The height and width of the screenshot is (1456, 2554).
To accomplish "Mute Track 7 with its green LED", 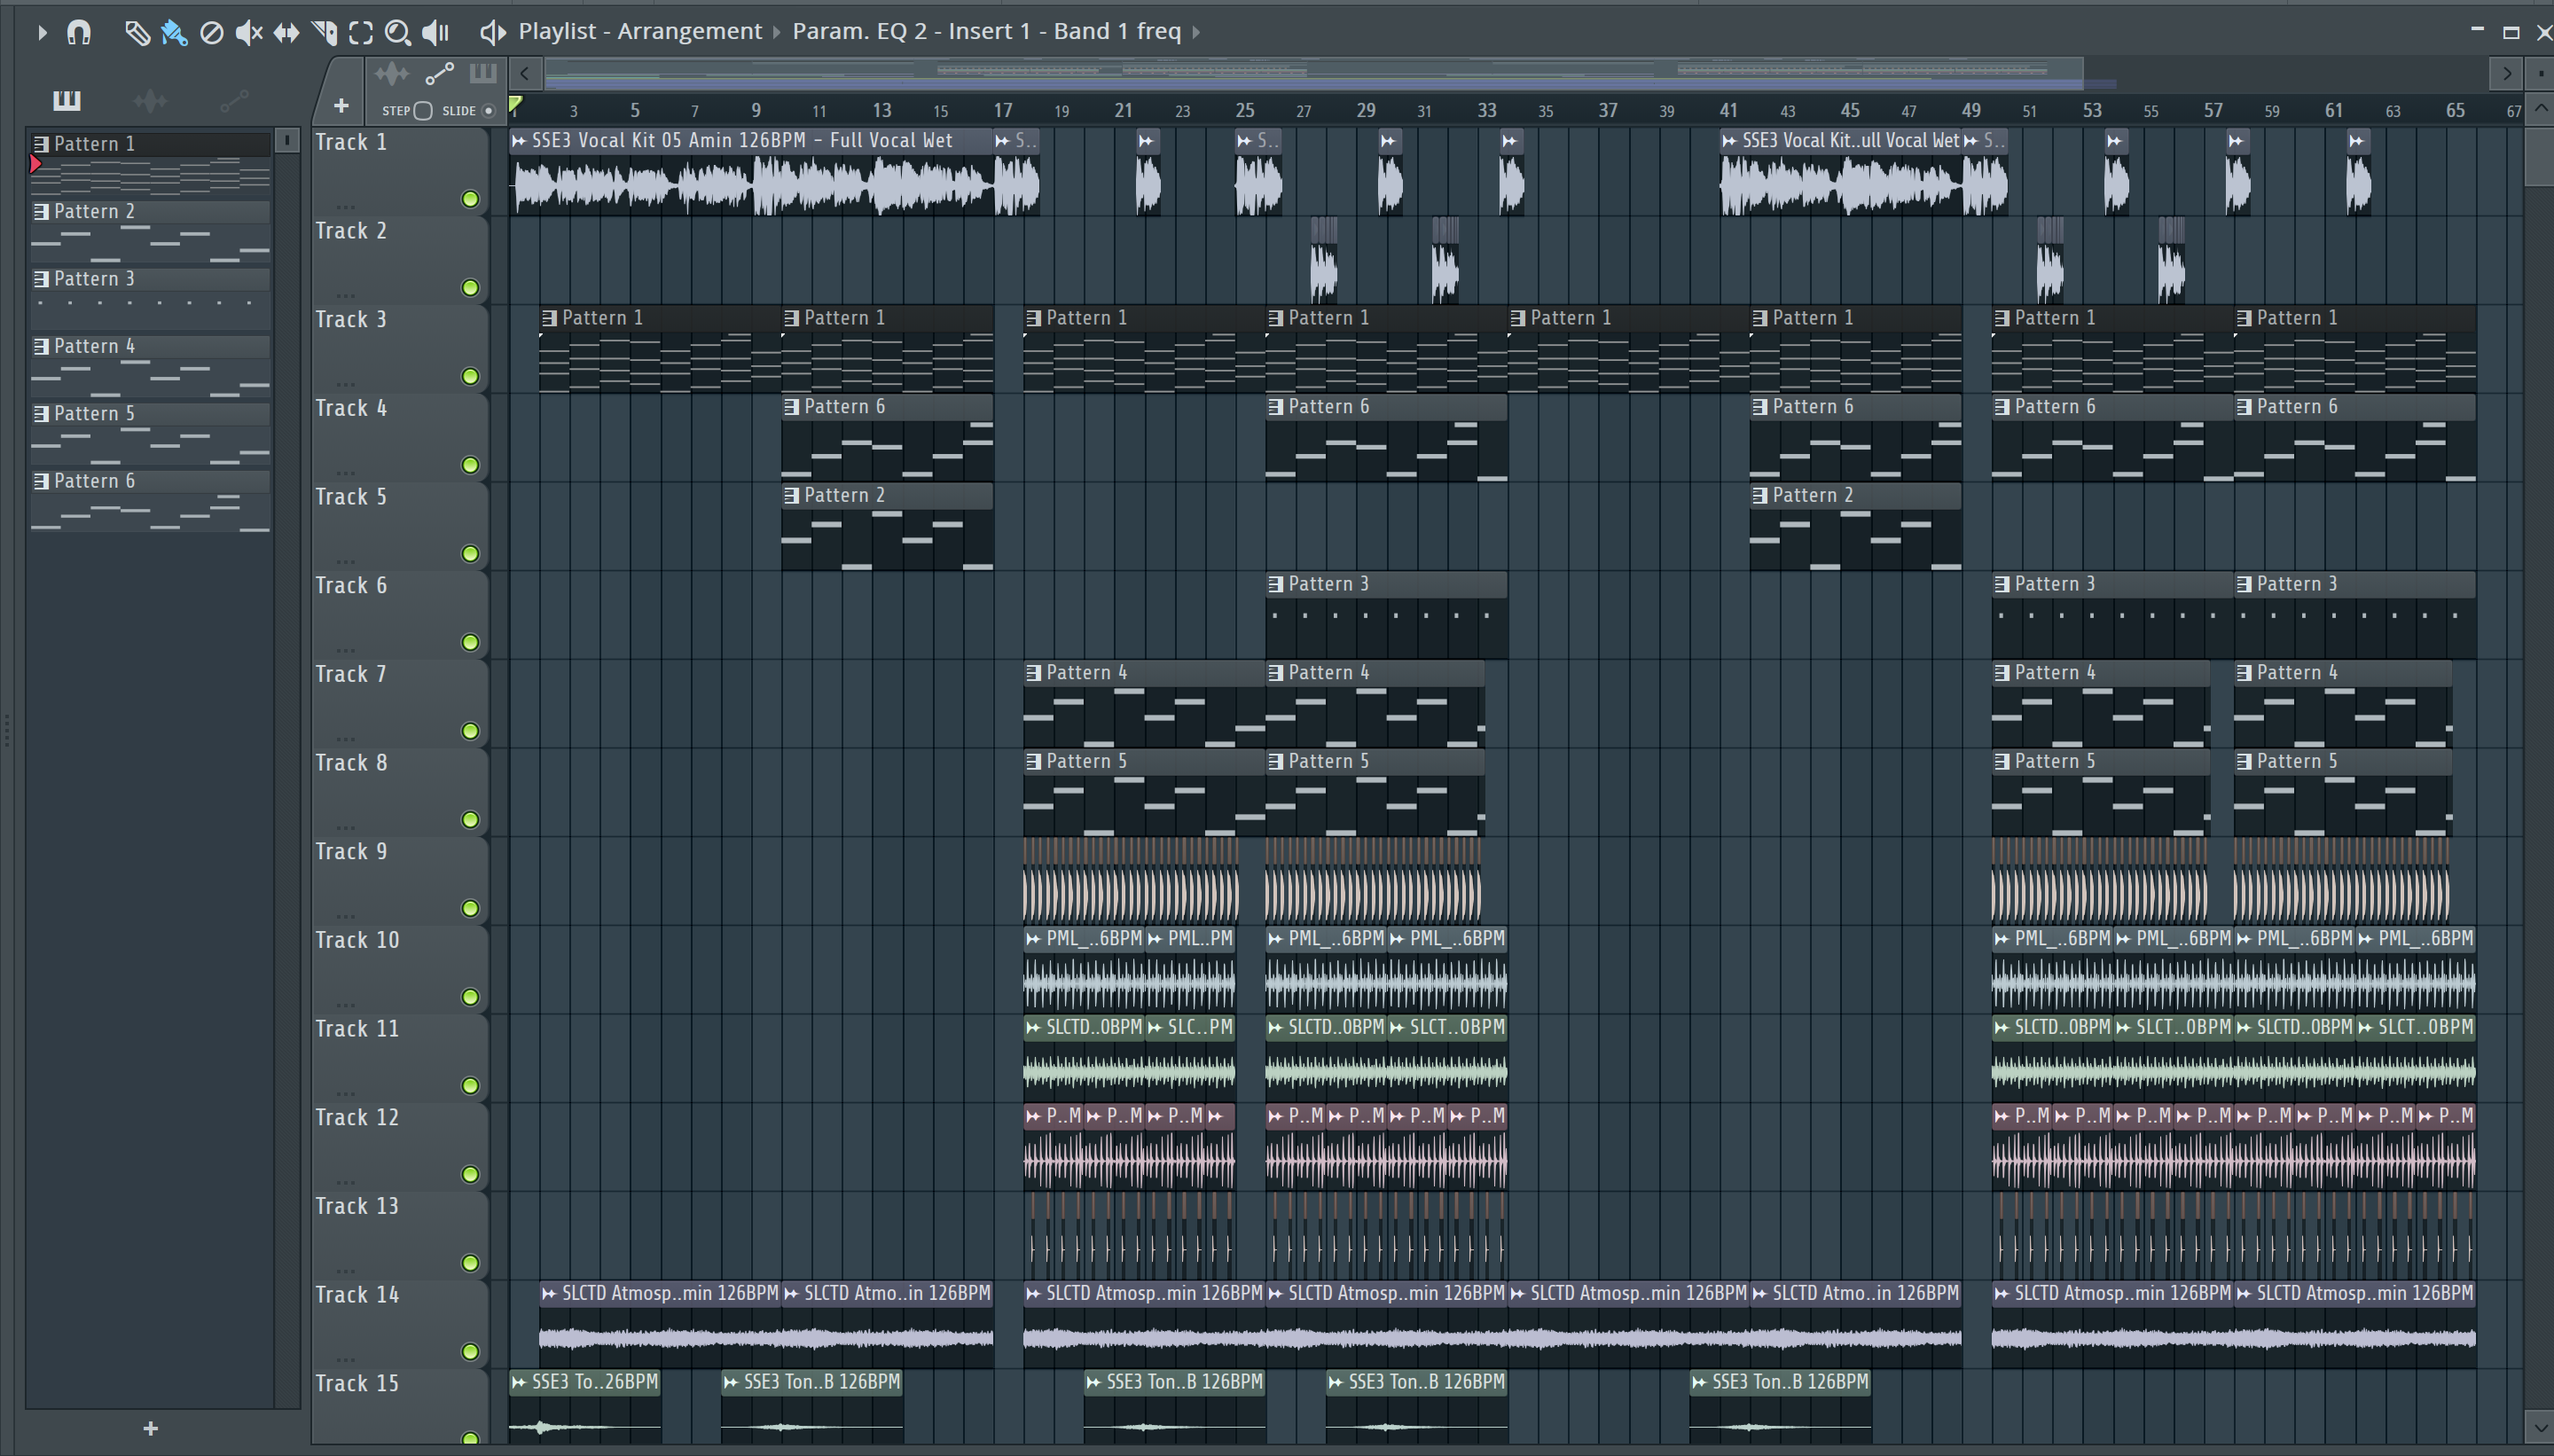I will click(470, 731).
